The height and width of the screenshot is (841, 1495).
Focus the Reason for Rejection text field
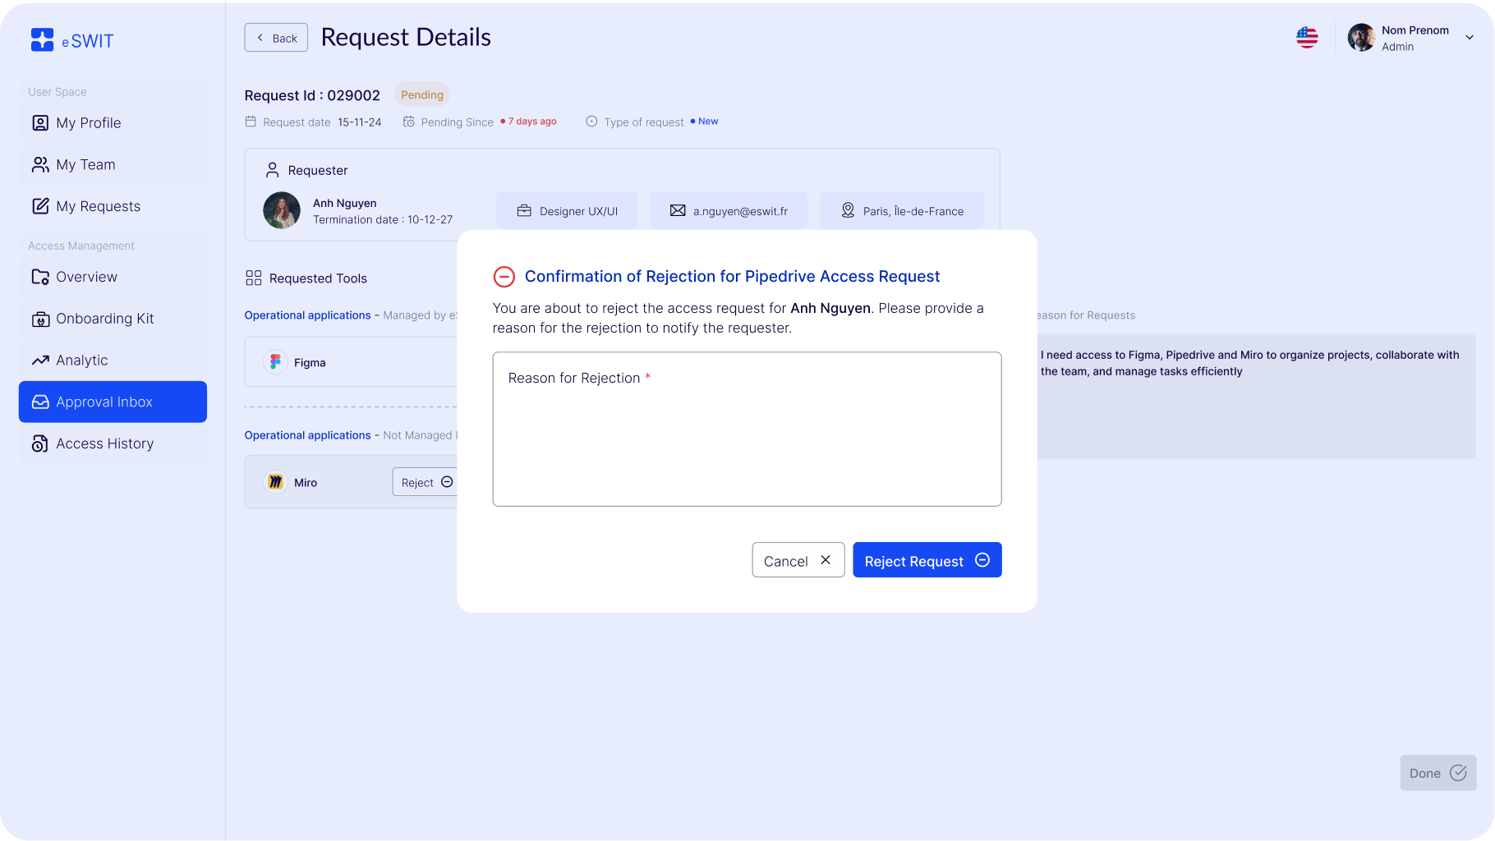tap(746, 435)
